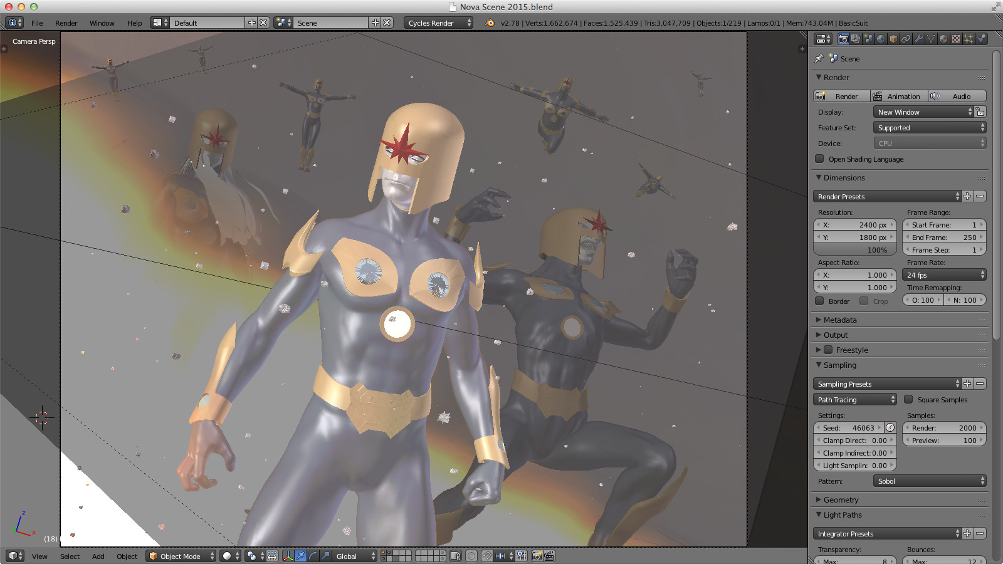
Task: Expand the Geometry panel
Action: click(x=841, y=499)
